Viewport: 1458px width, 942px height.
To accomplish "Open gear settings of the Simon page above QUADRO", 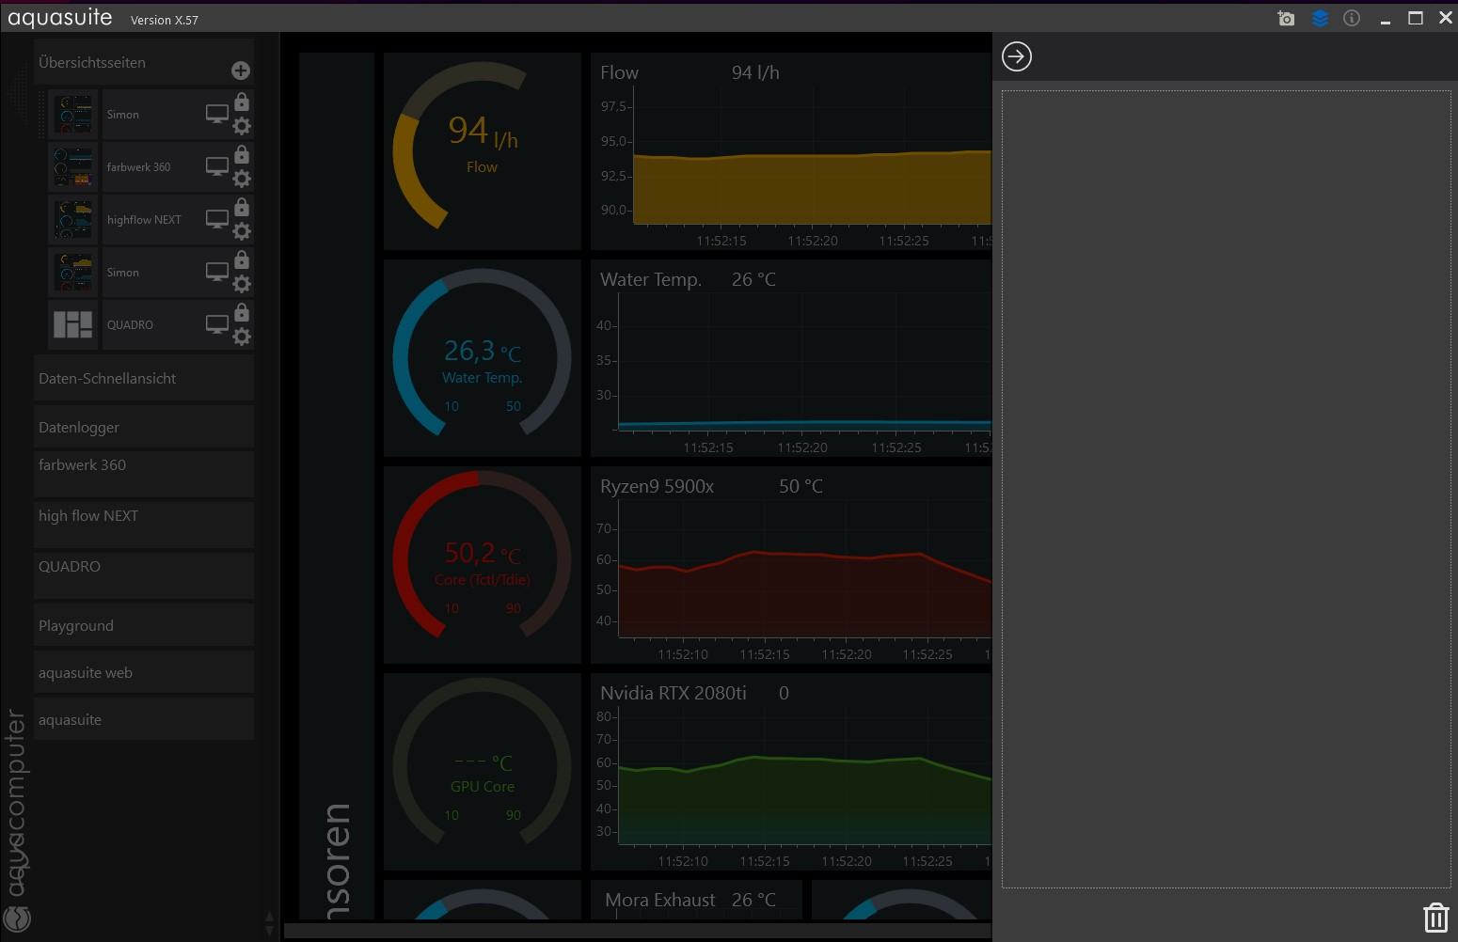I will (242, 284).
